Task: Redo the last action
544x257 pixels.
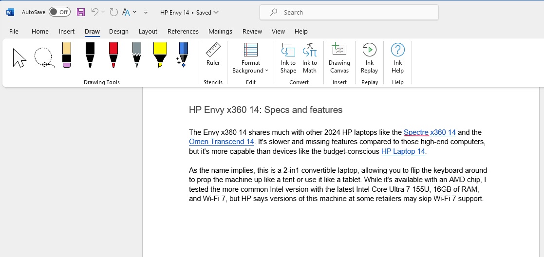Action: 113,12
